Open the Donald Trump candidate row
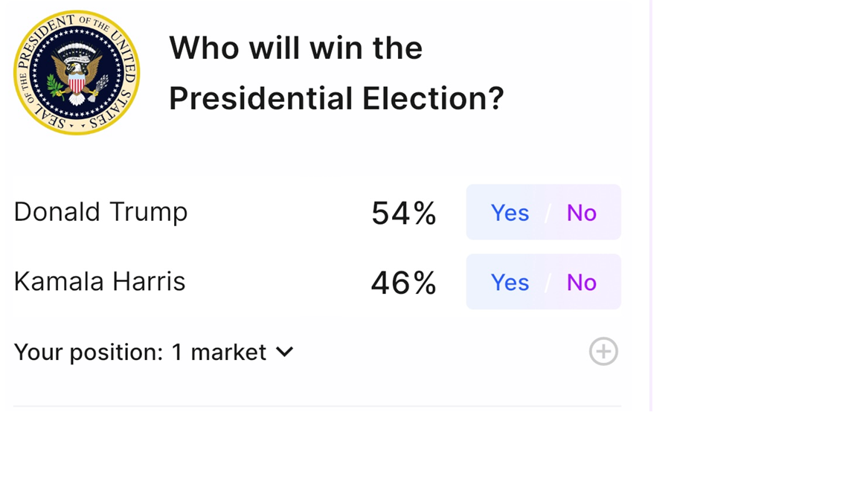Screen dimensions: 857x482 (100, 212)
